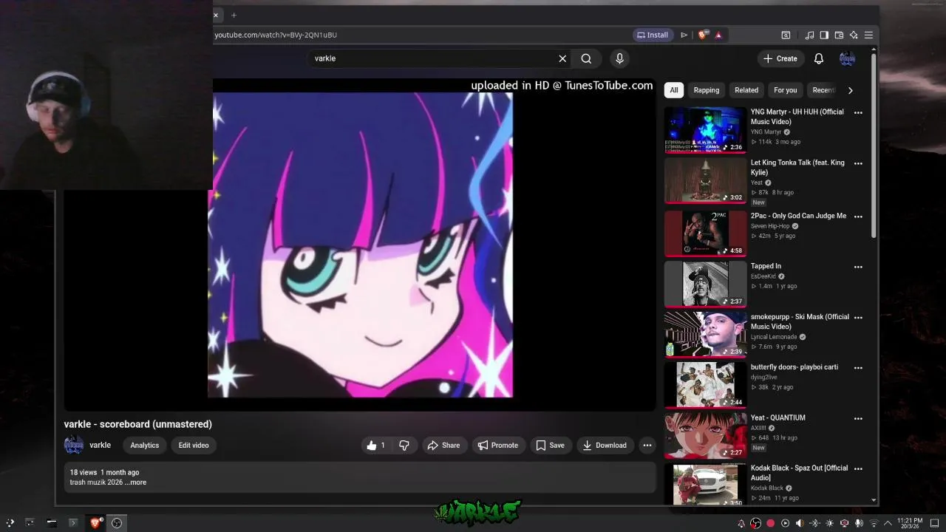Open options menu for smokepurpp - Ski Mask
This screenshot has width=946, height=532.
coord(858,318)
